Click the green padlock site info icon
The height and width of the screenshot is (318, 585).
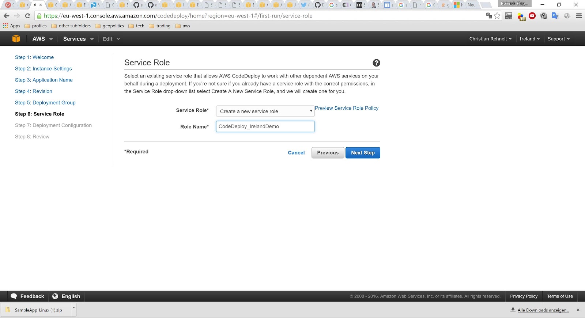39,16
